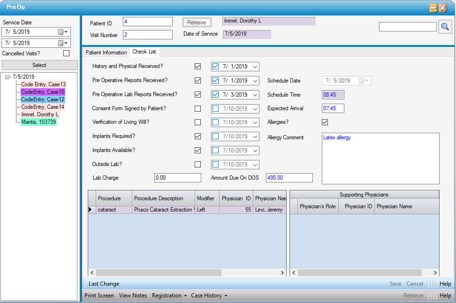Click the magnifying glass search icon
Viewport: 456px width, 303px height.
click(x=445, y=27)
